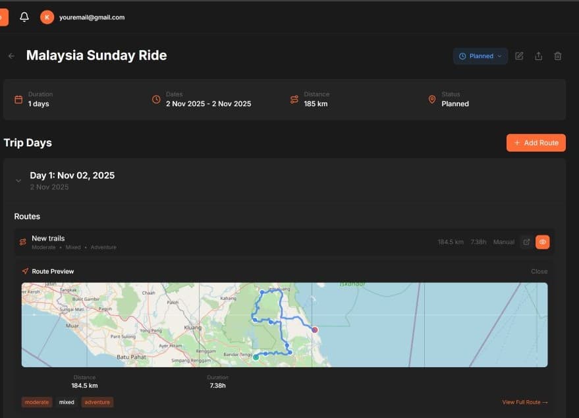579x418 pixels.
Task: Select the moderate difficulty tag
Action: [x=37, y=402]
